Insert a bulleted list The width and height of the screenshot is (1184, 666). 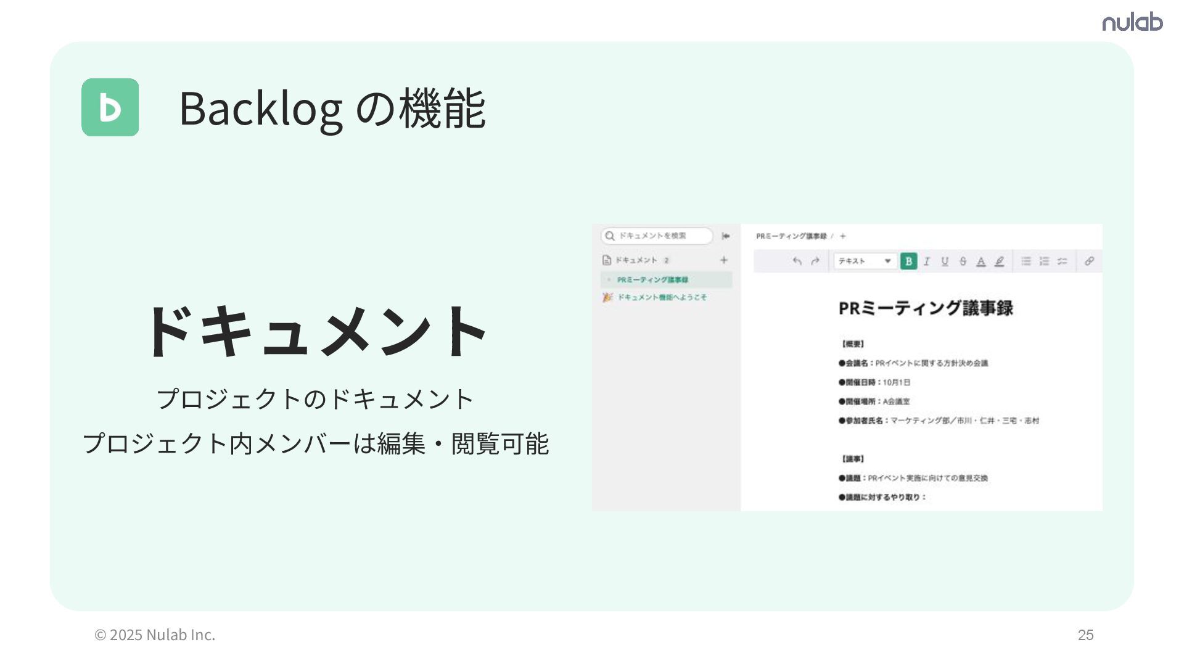(x=1026, y=261)
